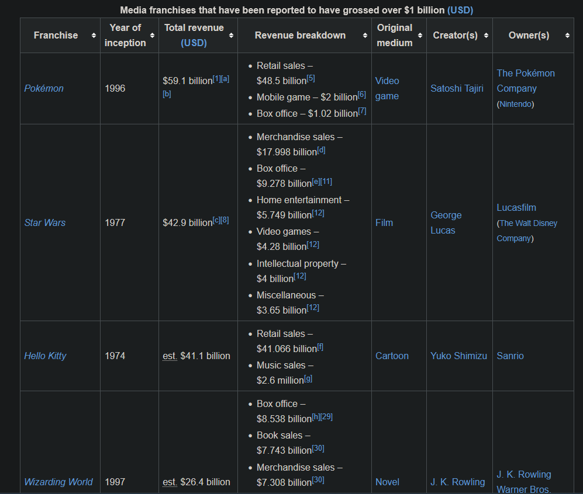This screenshot has height=494, width=583.
Task: Open citation [12] after $5.749 billion
Action: pyautogui.click(x=318, y=213)
